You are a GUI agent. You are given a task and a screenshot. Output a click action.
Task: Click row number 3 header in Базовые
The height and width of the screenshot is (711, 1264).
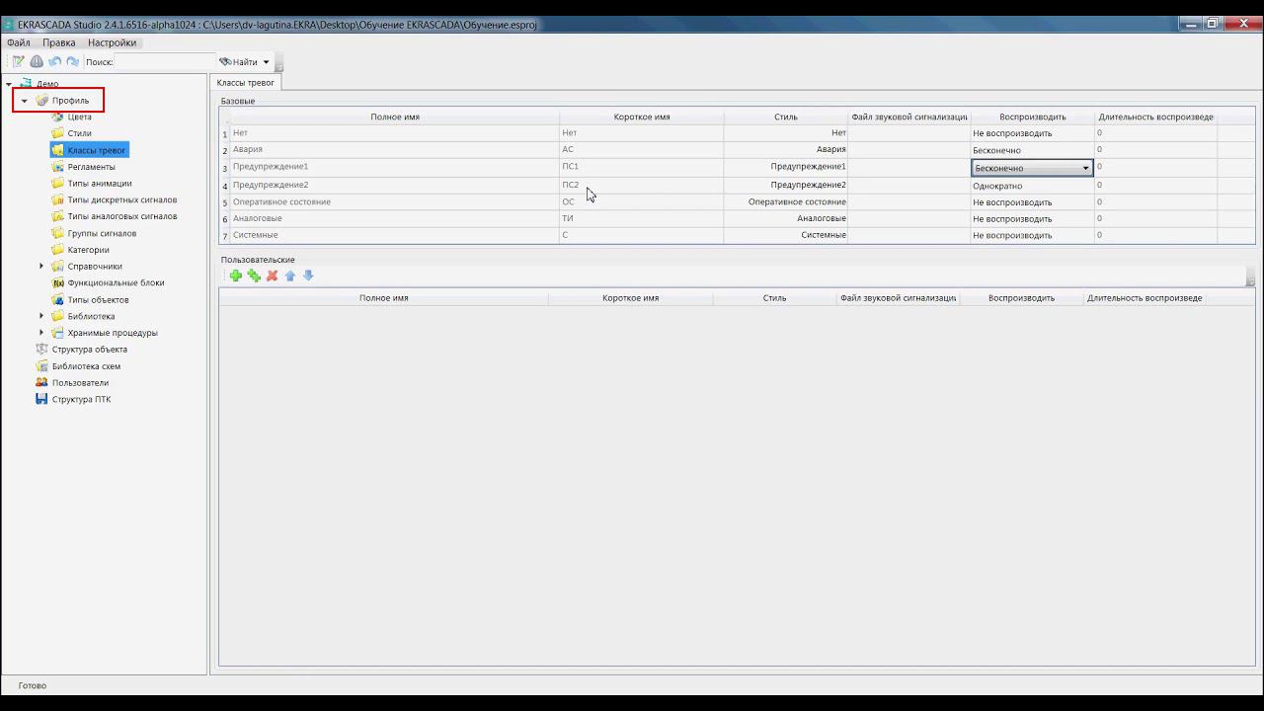224,168
